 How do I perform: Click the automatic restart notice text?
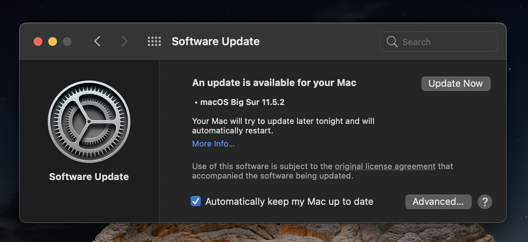click(283, 126)
